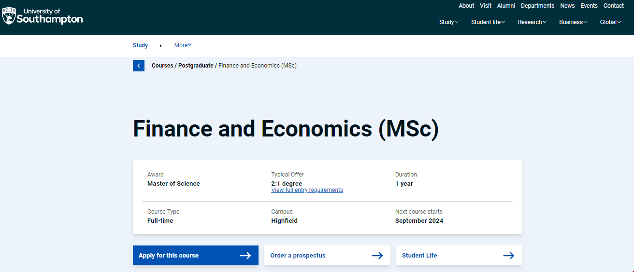Expand the Global menu
This screenshot has height=272, width=634.
click(x=610, y=22)
